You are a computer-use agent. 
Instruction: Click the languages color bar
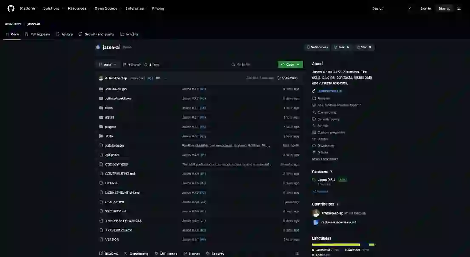(343, 245)
